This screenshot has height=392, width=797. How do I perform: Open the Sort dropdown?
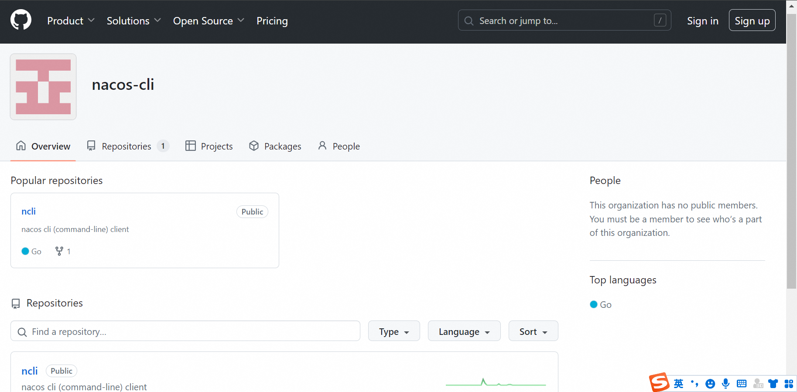(x=533, y=331)
